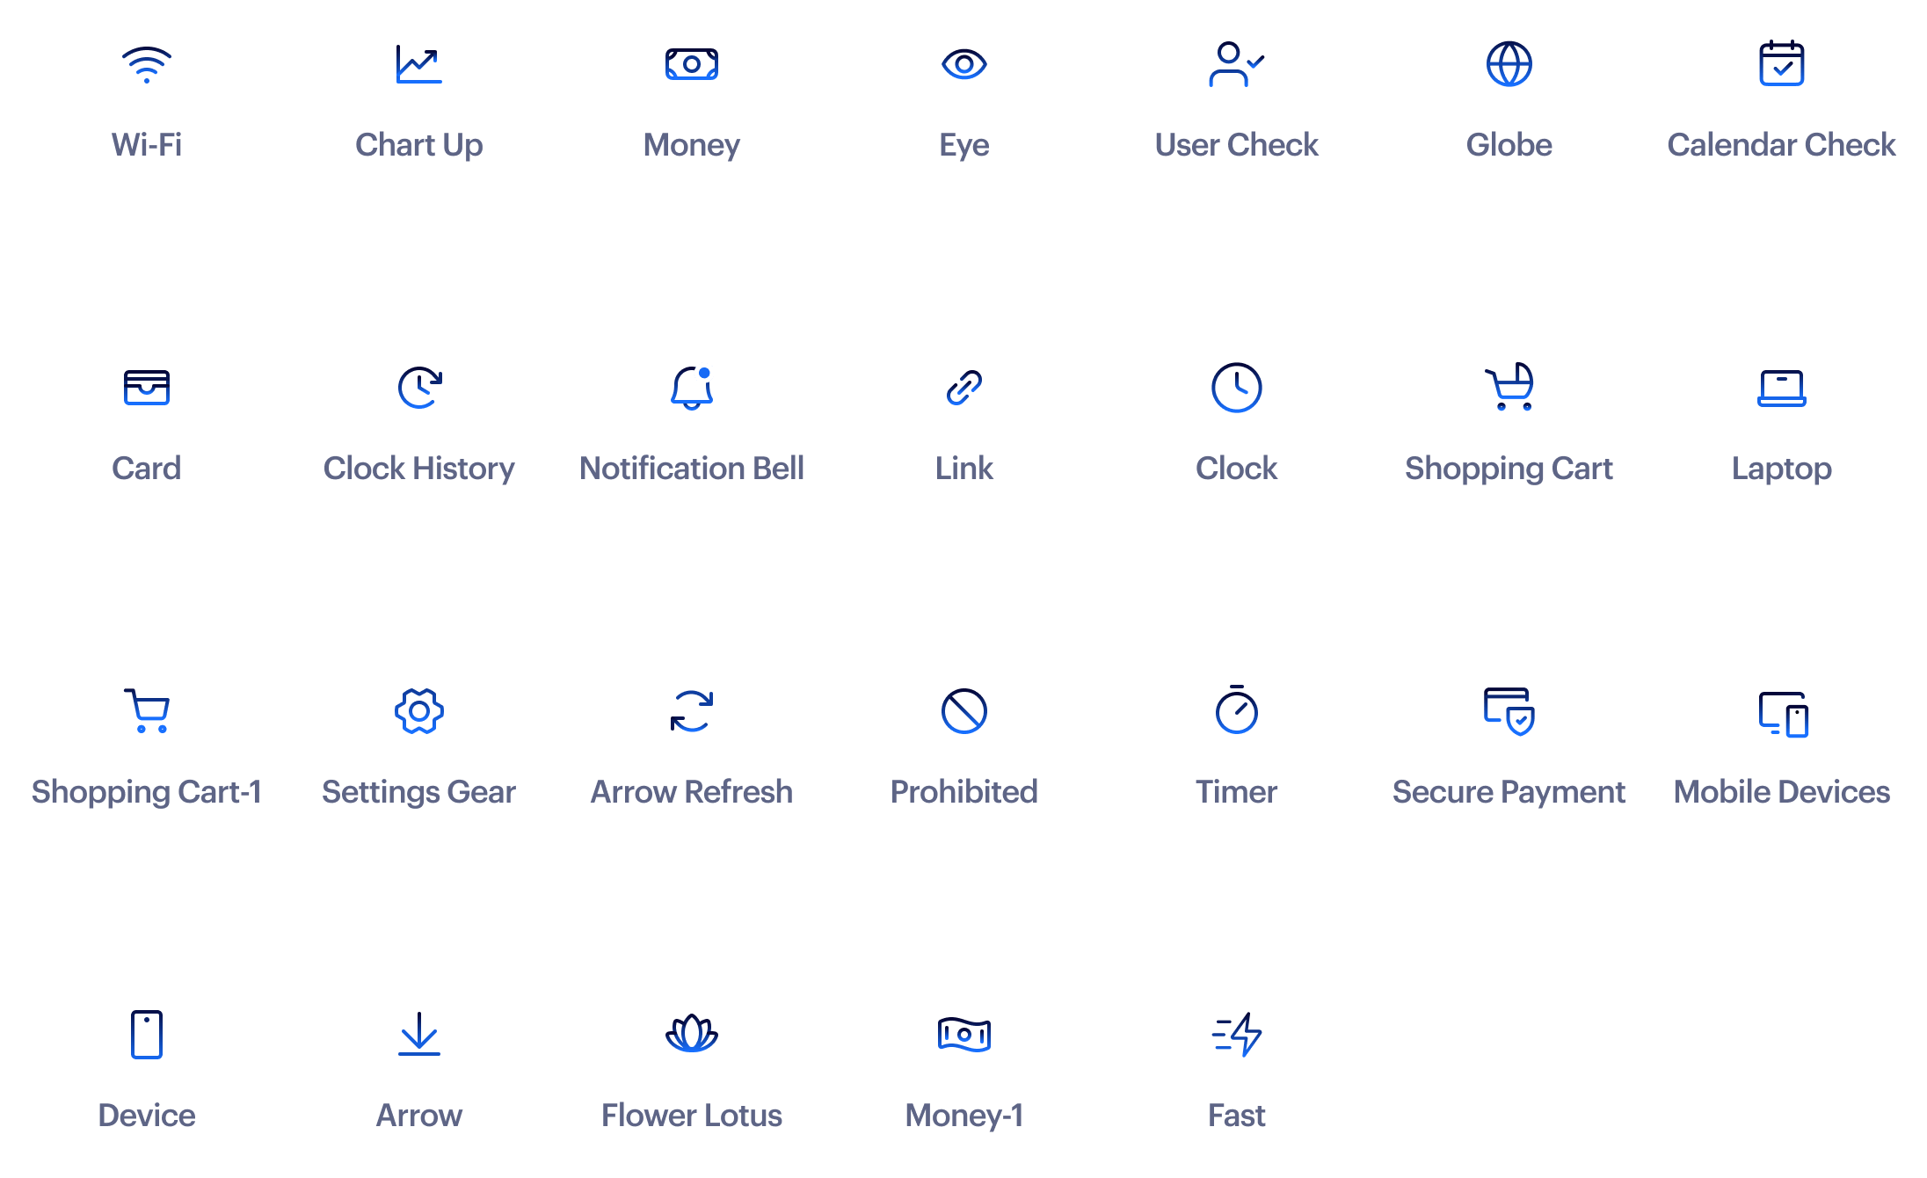The width and height of the screenshot is (1927, 1178).
Task: Pick the Settings Gear icon
Action: point(419,711)
